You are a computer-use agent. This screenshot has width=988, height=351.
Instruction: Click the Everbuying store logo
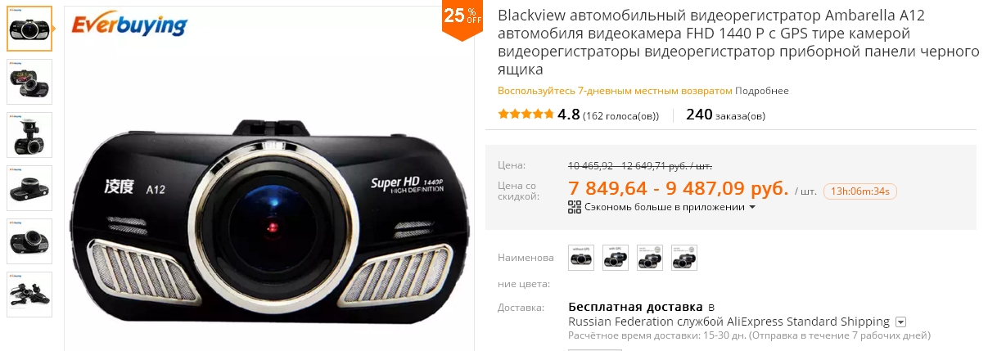[x=129, y=25]
